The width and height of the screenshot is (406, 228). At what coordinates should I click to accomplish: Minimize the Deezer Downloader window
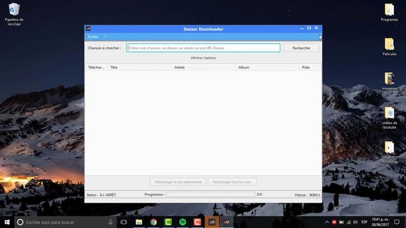[x=302, y=28]
